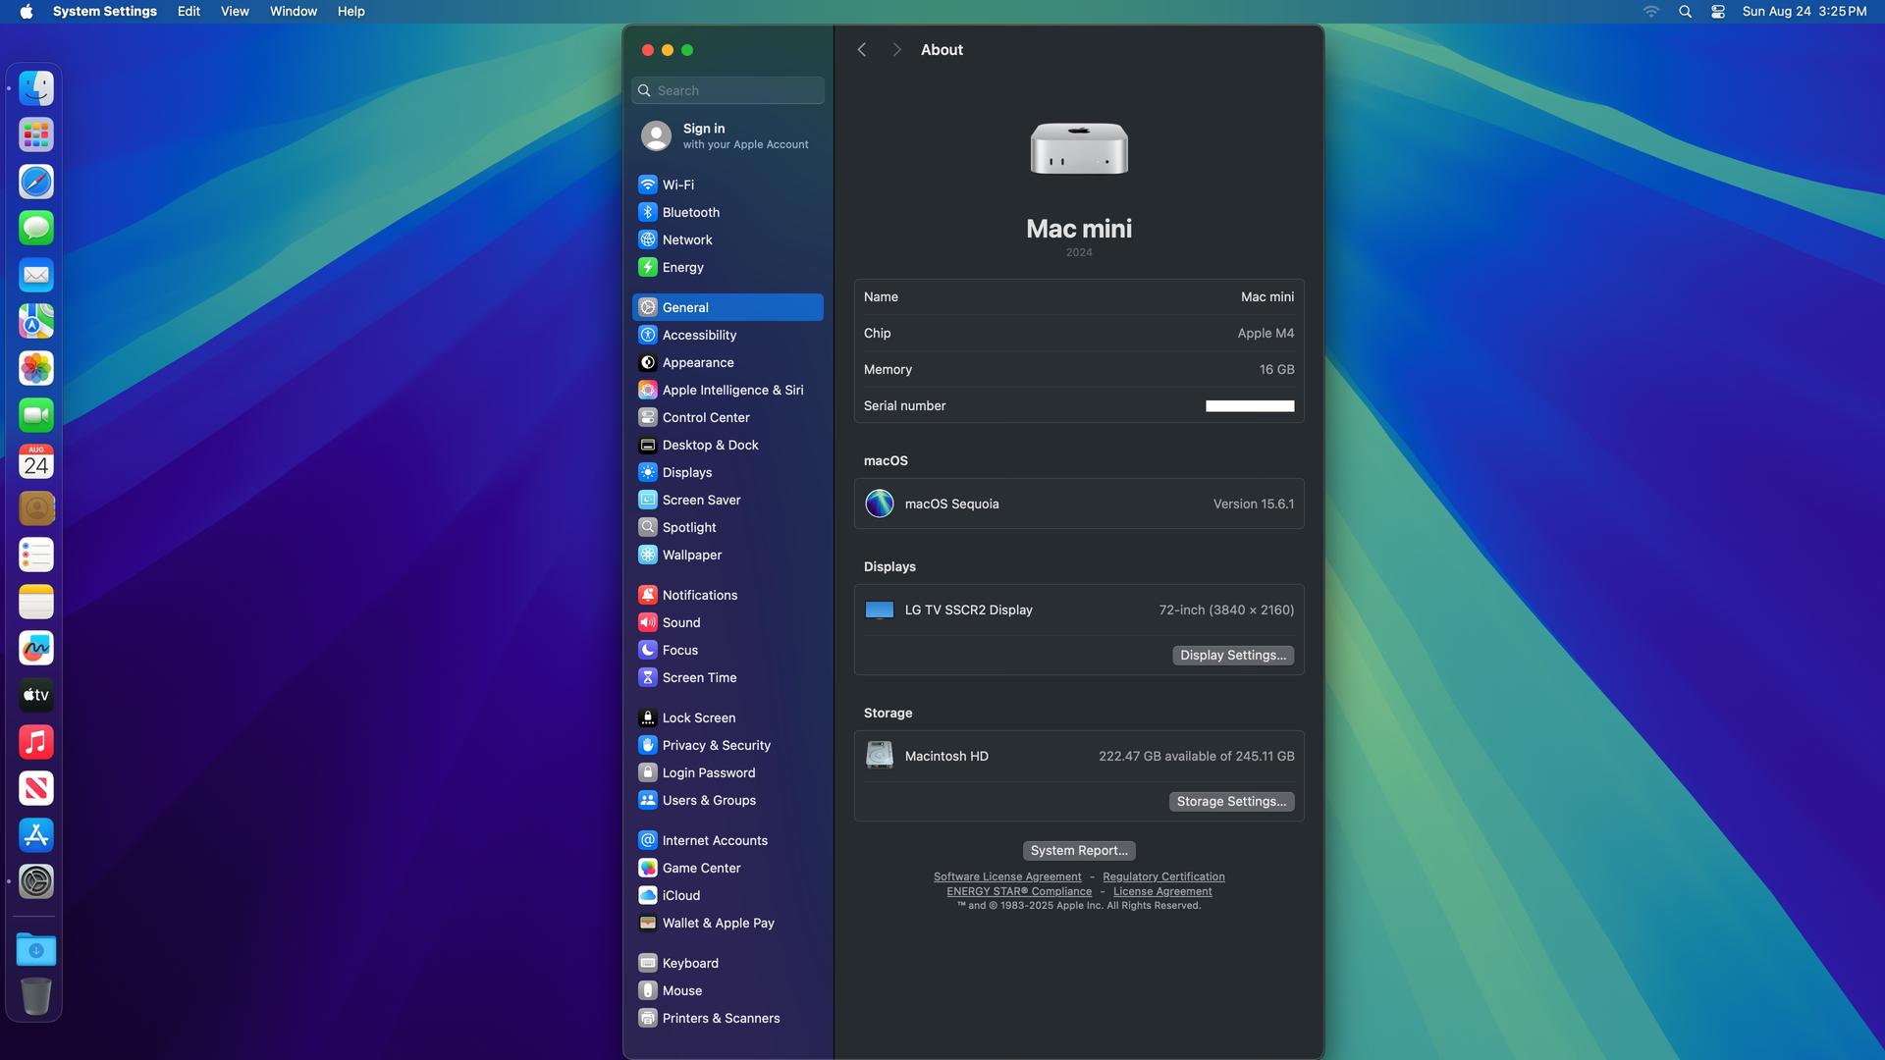This screenshot has width=1885, height=1060.
Task: Open Finder from the Dock
Action: coord(36,88)
